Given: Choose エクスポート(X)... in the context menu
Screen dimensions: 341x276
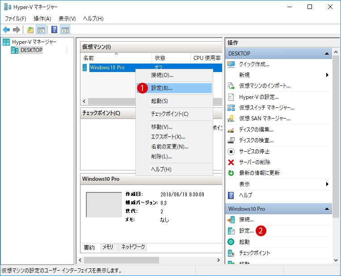Looking at the screenshot, I should [x=174, y=137].
